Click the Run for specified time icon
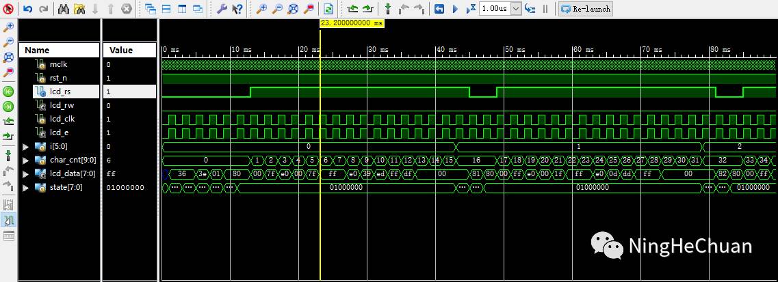This screenshot has height=282, width=778. pyautogui.click(x=470, y=9)
